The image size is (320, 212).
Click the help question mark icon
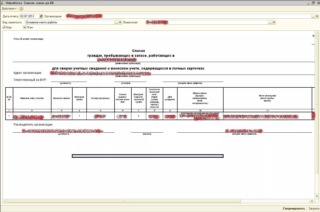(x=21, y=9)
